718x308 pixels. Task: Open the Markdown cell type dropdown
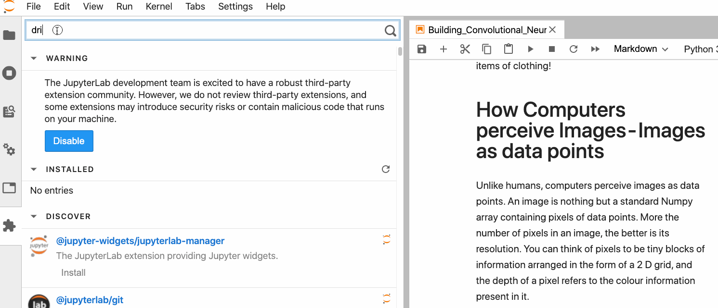click(x=641, y=49)
